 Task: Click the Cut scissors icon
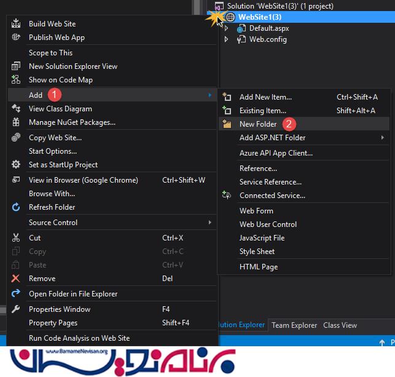[17, 238]
